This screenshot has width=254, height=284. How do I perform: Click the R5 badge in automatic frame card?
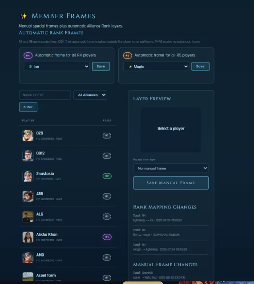point(128,55)
